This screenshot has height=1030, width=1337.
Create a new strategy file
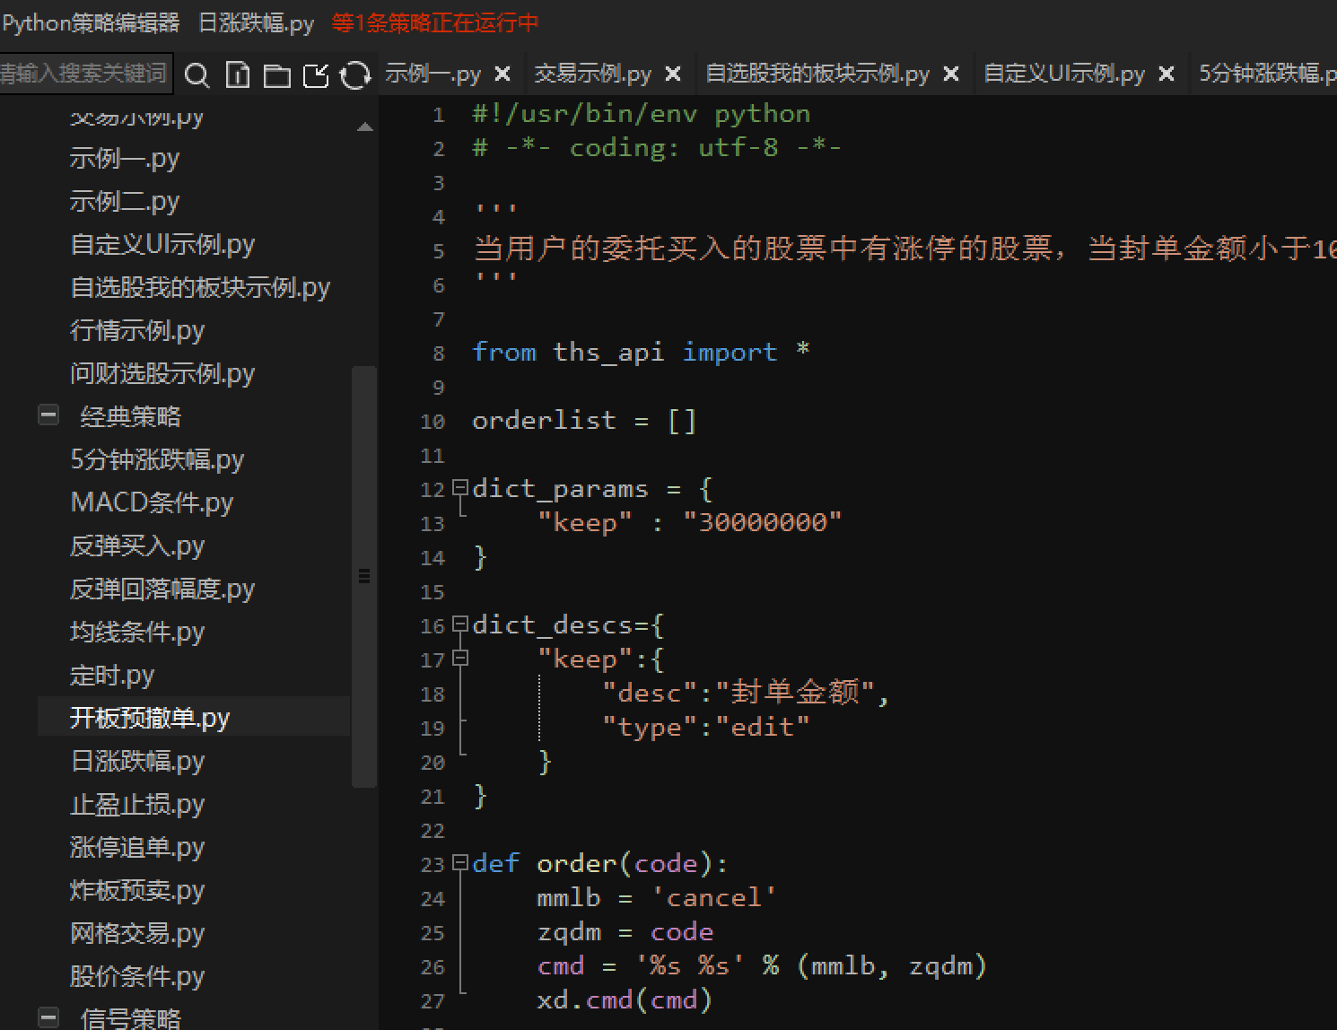pos(238,75)
